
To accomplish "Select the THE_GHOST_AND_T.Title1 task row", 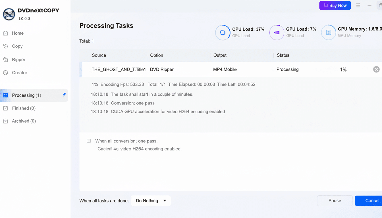I will pyautogui.click(x=119, y=69).
